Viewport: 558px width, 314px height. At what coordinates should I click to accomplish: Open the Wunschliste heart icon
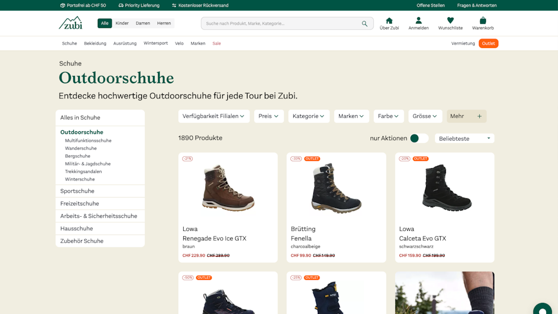tap(450, 21)
